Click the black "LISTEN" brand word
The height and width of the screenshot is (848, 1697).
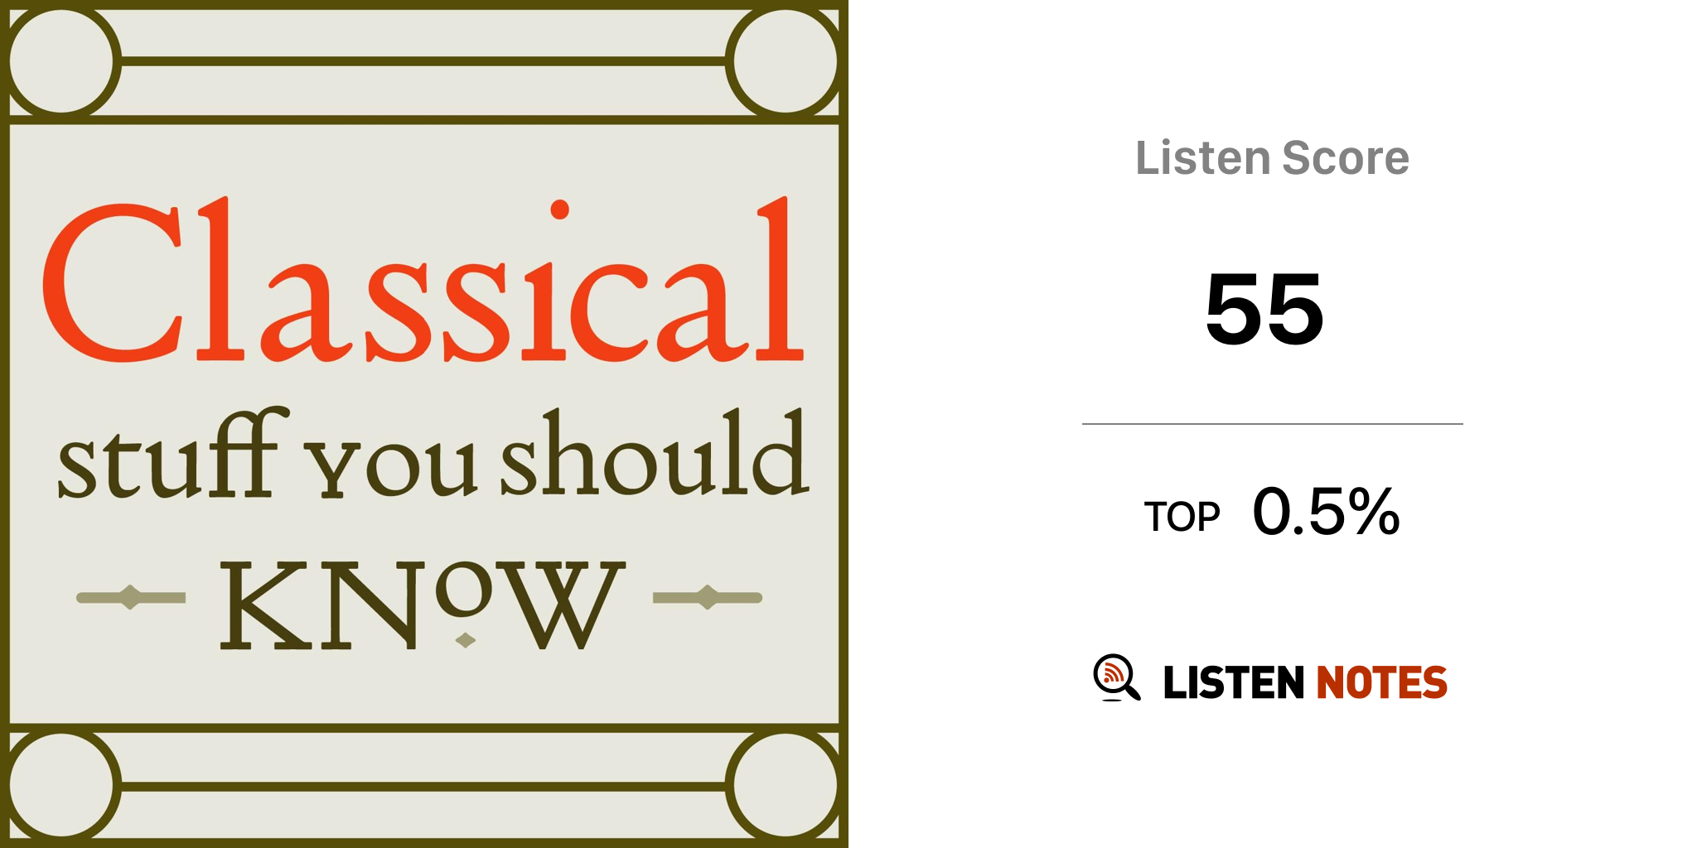click(x=1234, y=683)
